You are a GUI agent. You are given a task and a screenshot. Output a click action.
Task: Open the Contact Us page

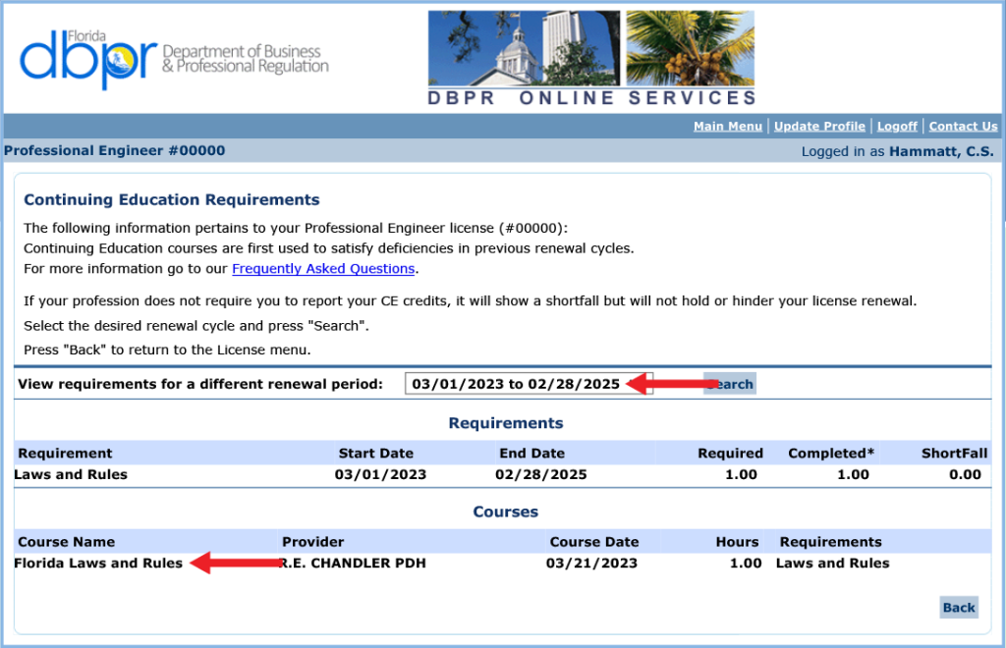coord(963,126)
